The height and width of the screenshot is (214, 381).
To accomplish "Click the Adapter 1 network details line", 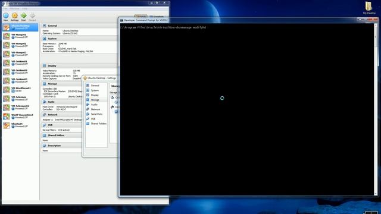I will click(x=63, y=120).
